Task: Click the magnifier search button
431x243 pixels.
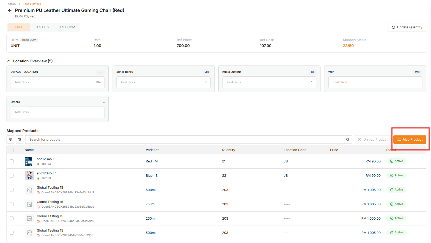Action: 348,140
